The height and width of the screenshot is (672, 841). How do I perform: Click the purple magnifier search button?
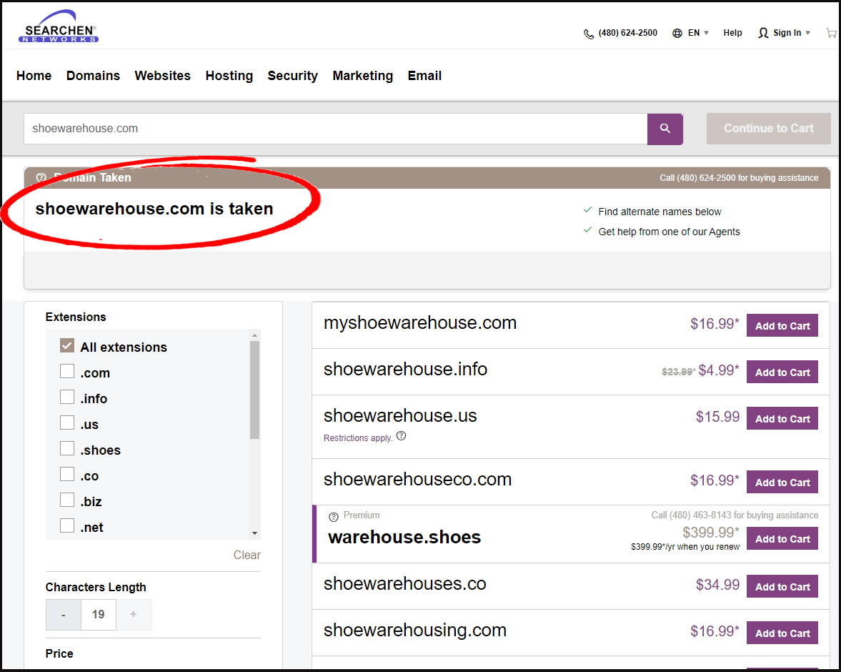pyautogui.click(x=665, y=129)
